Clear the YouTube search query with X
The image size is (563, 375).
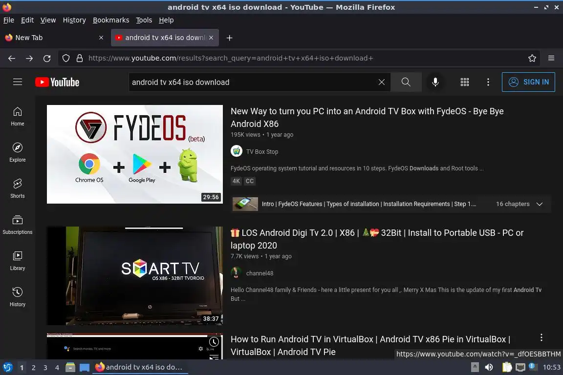coord(381,82)
